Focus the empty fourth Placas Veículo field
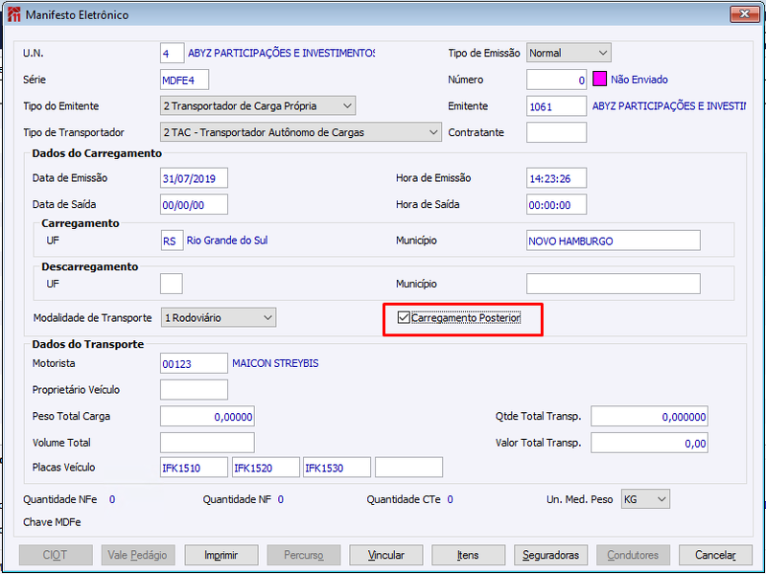 [x=409, y=468]
